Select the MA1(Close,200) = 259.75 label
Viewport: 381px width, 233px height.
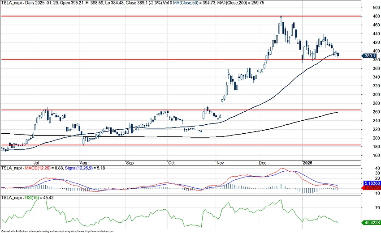pyautogui.click(x=241, y=3)
